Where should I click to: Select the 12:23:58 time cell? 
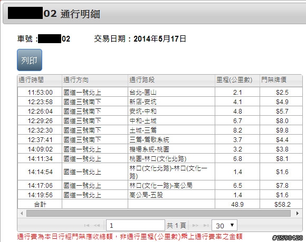tap(40, 102)
